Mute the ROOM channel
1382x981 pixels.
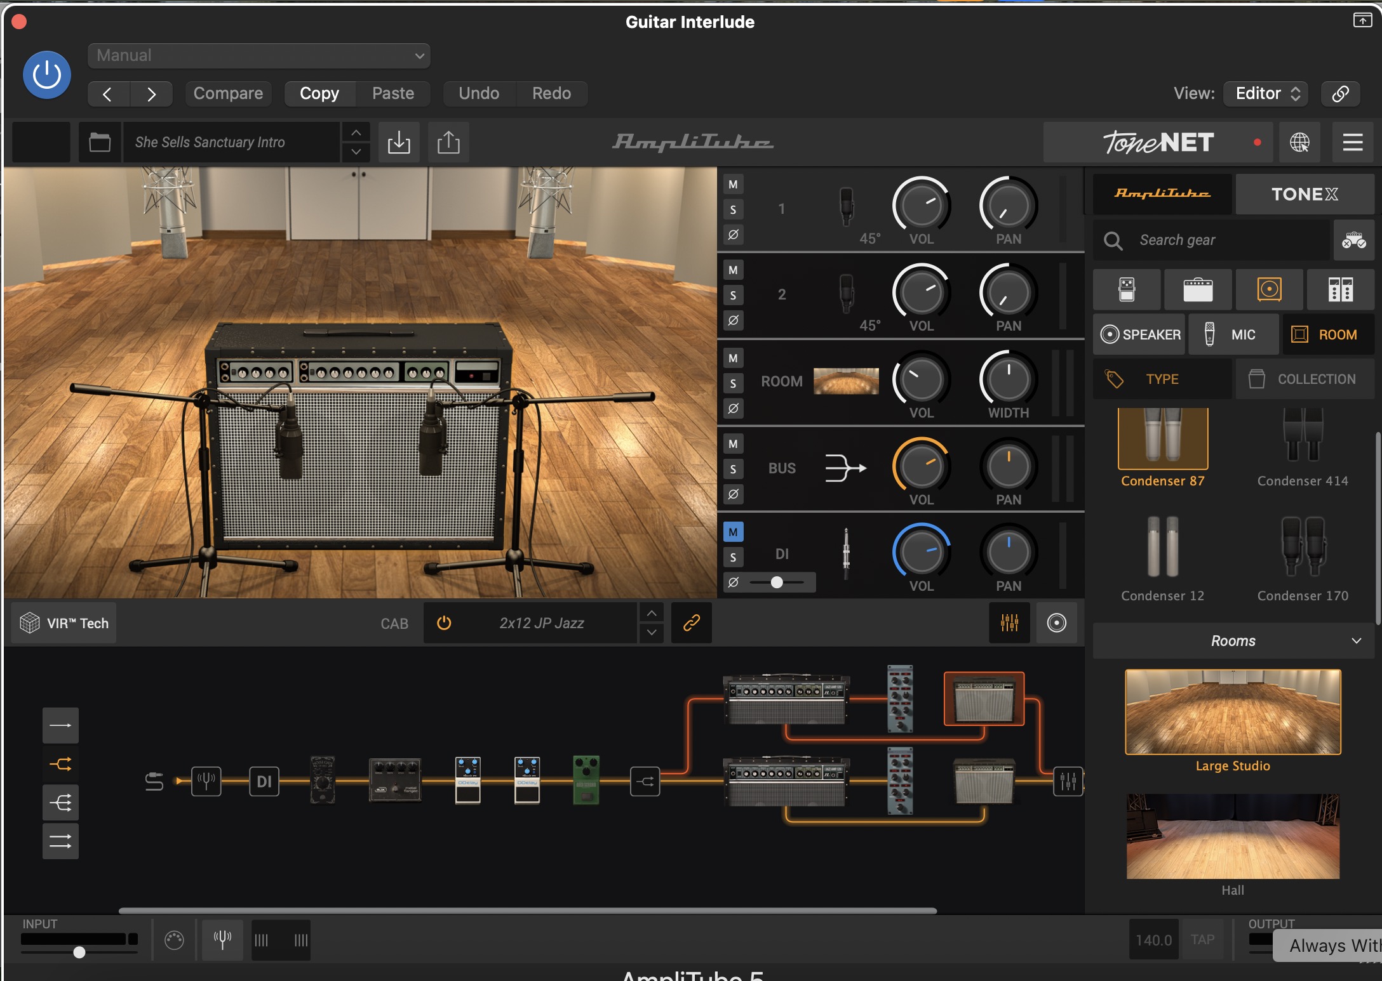pyautogui.click(x=733, y=358)
